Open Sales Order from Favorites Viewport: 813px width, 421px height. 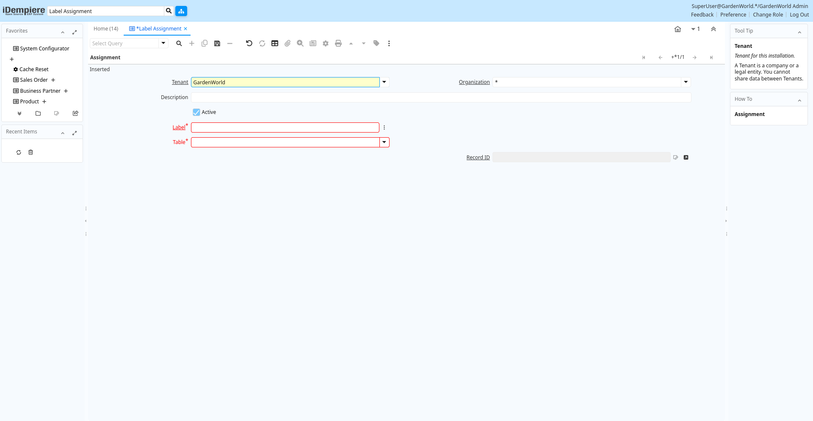click(34, 80)
